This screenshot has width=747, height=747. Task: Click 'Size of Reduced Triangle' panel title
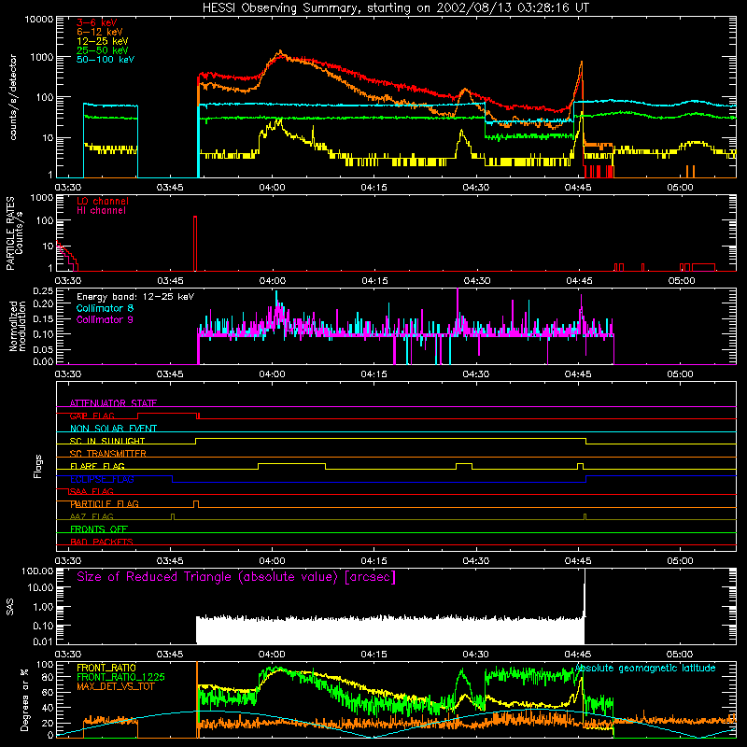tap(236, 577)
